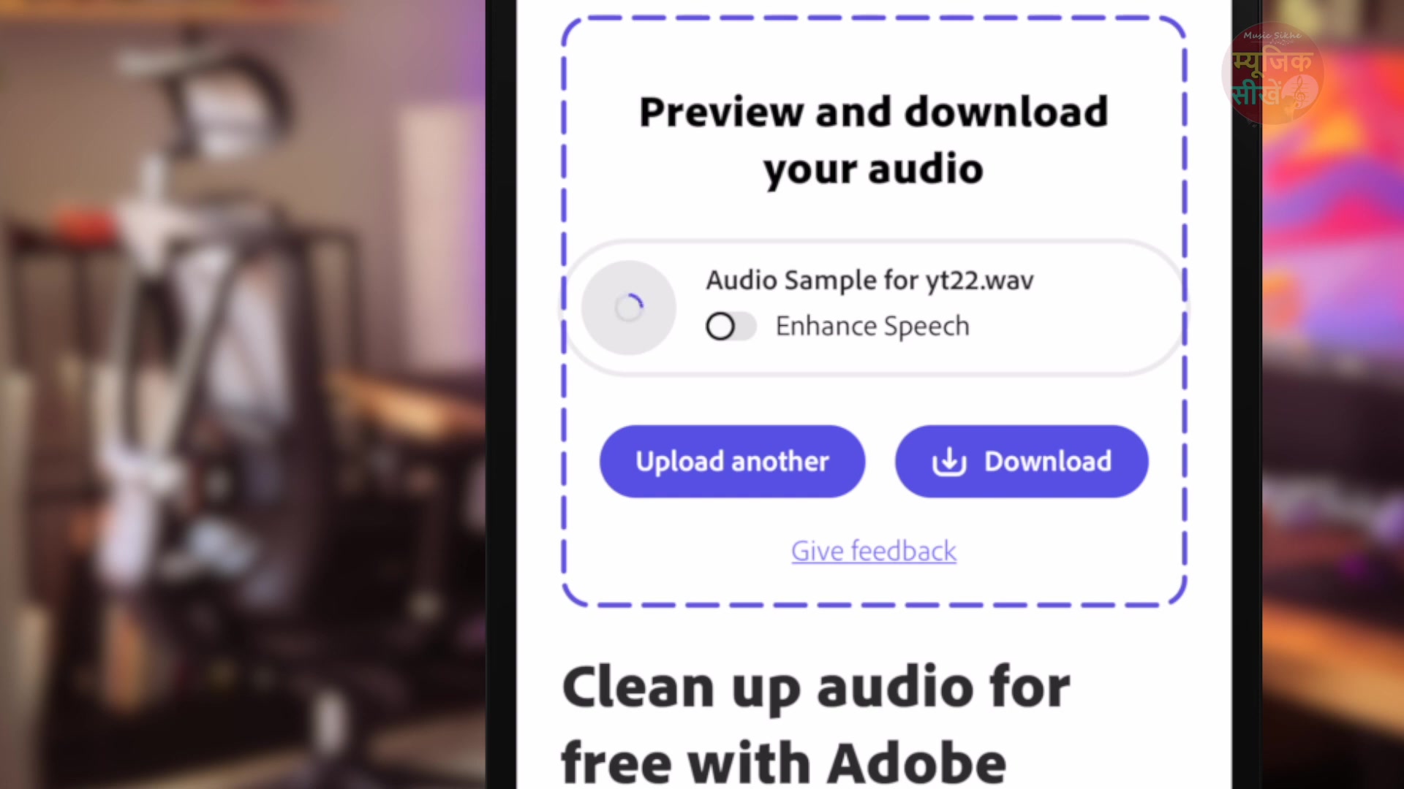Click the audio sample player card
Screen dimensions: 1404x789
[x=874, y=308]
